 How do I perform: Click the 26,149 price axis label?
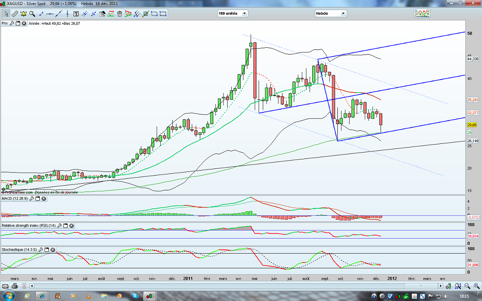[473, 141]
